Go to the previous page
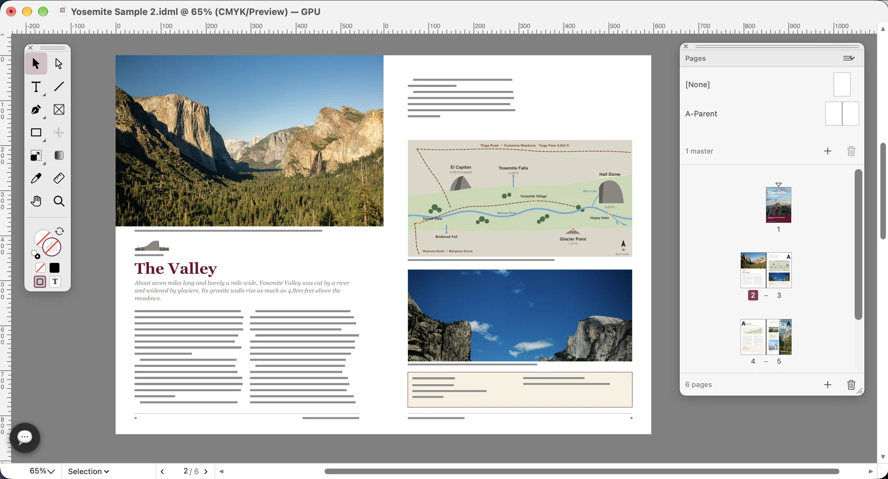This screenshot has width=888, height=479. [x=162, y=472]
